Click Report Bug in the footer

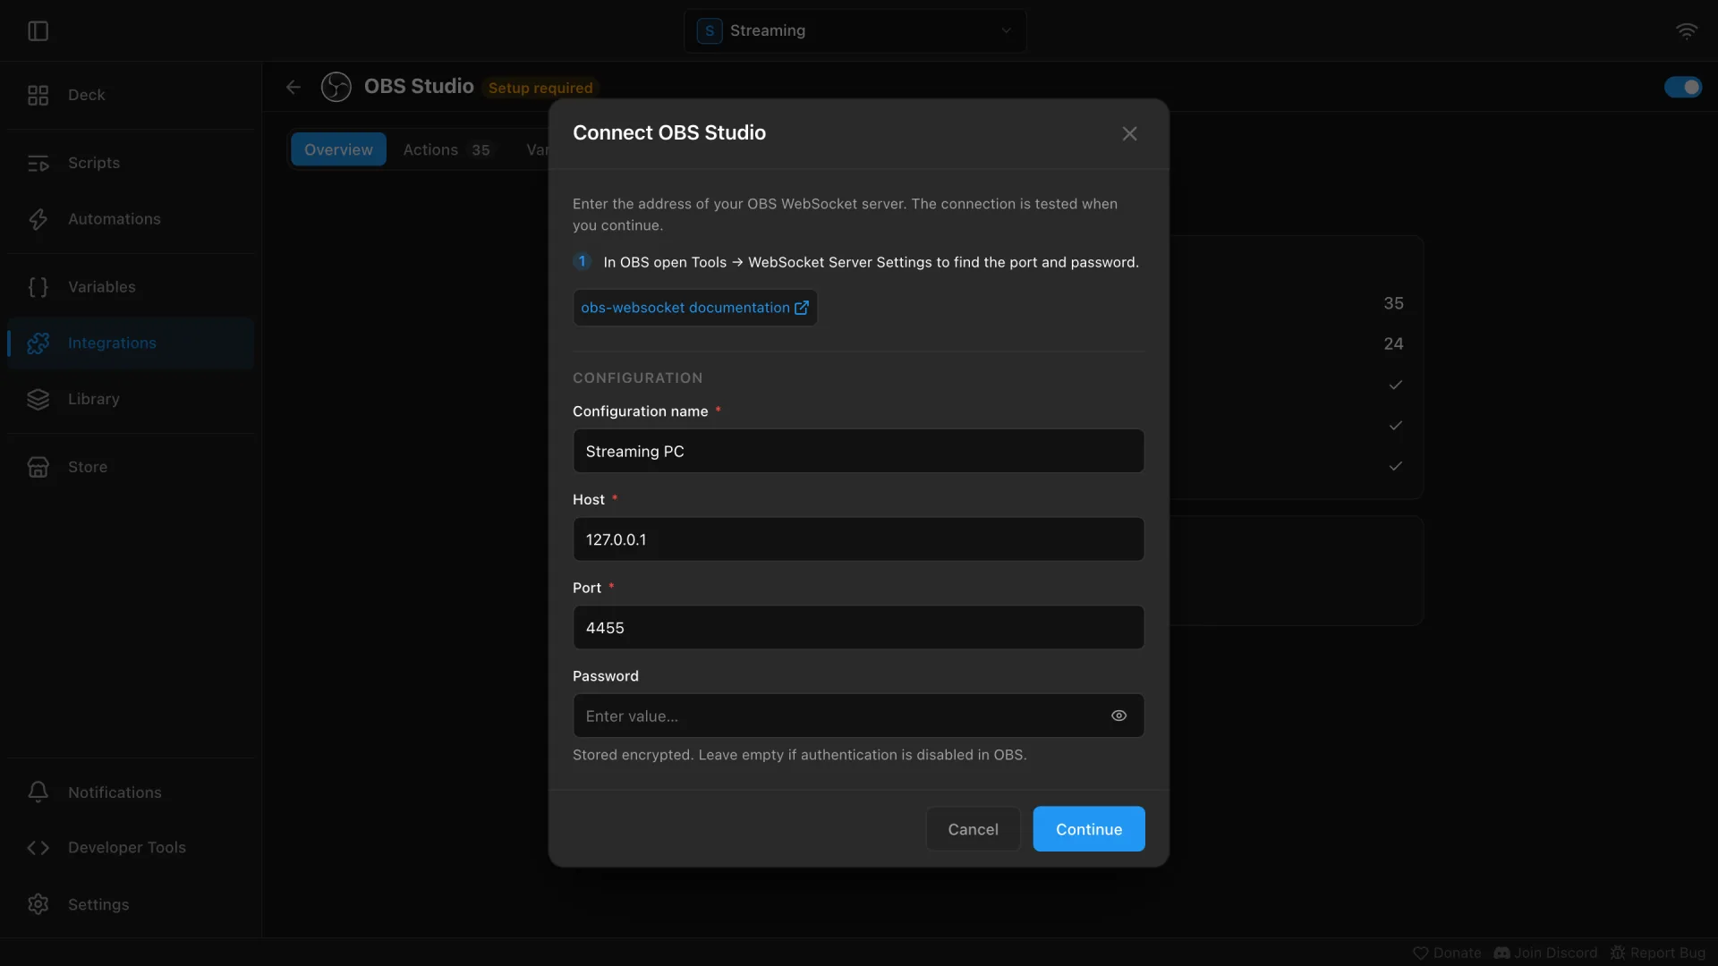point(1658,953)
